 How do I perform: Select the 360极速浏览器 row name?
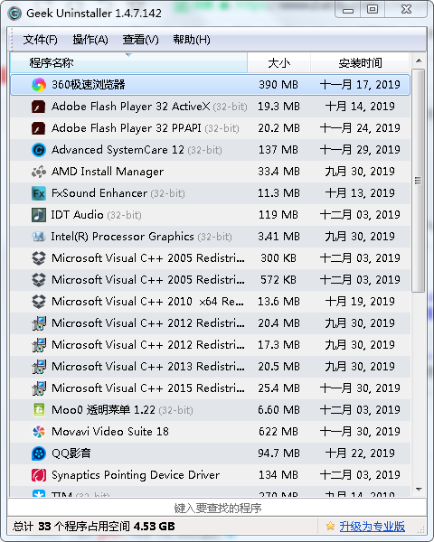pyautogui.click(x=89, y=85)
